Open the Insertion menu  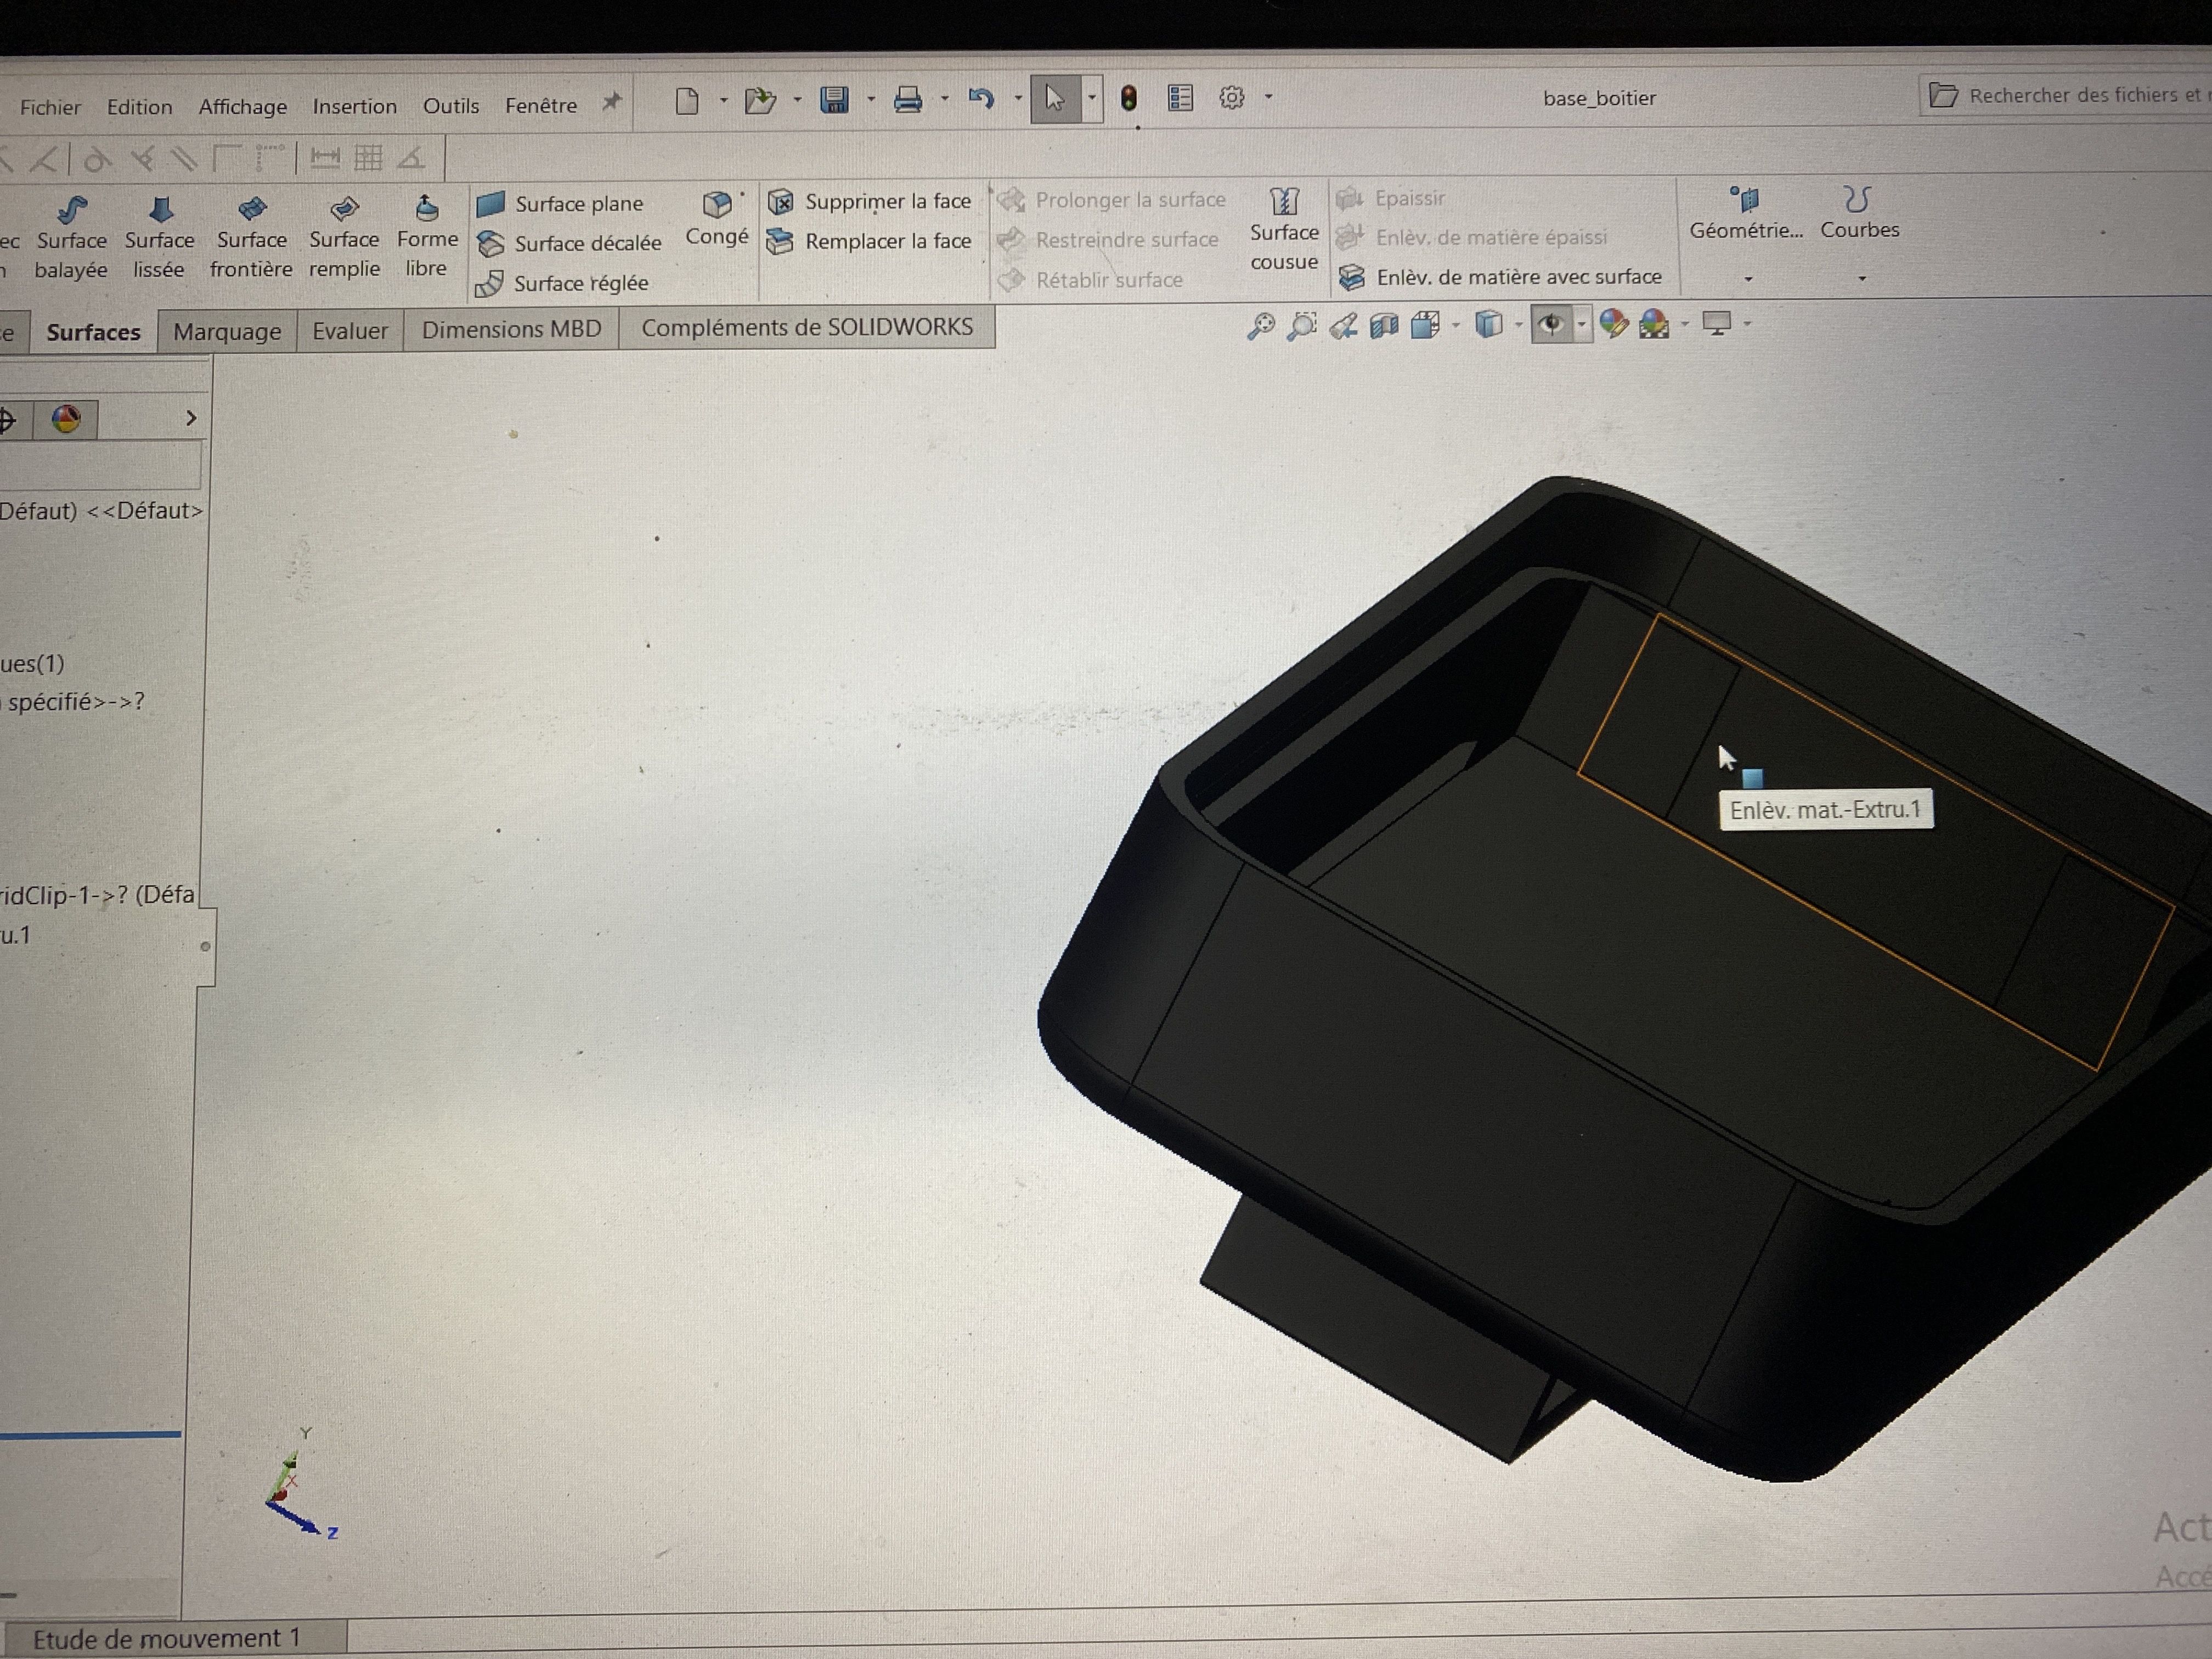354,106
